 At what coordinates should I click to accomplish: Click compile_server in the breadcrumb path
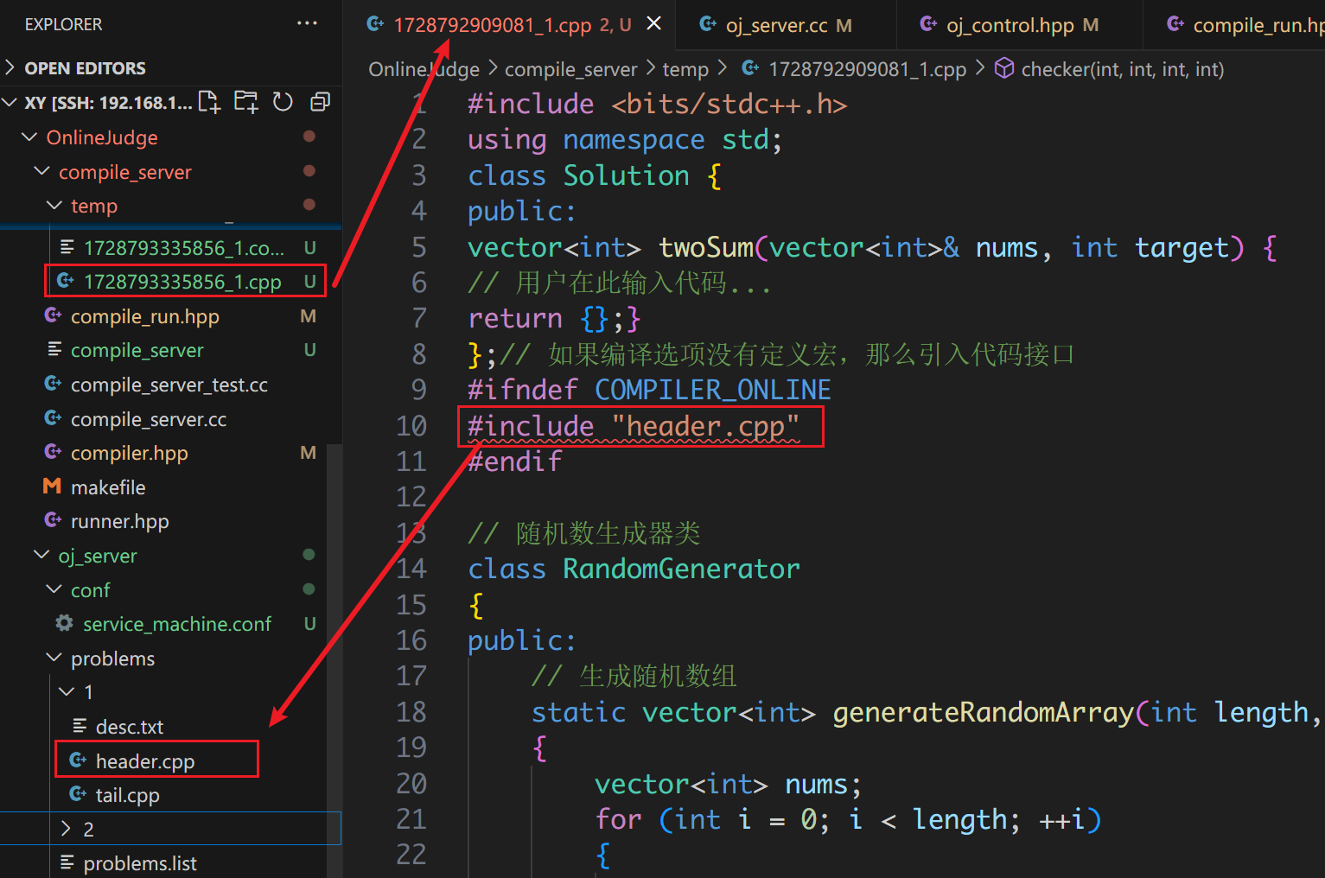coord(570,69)
